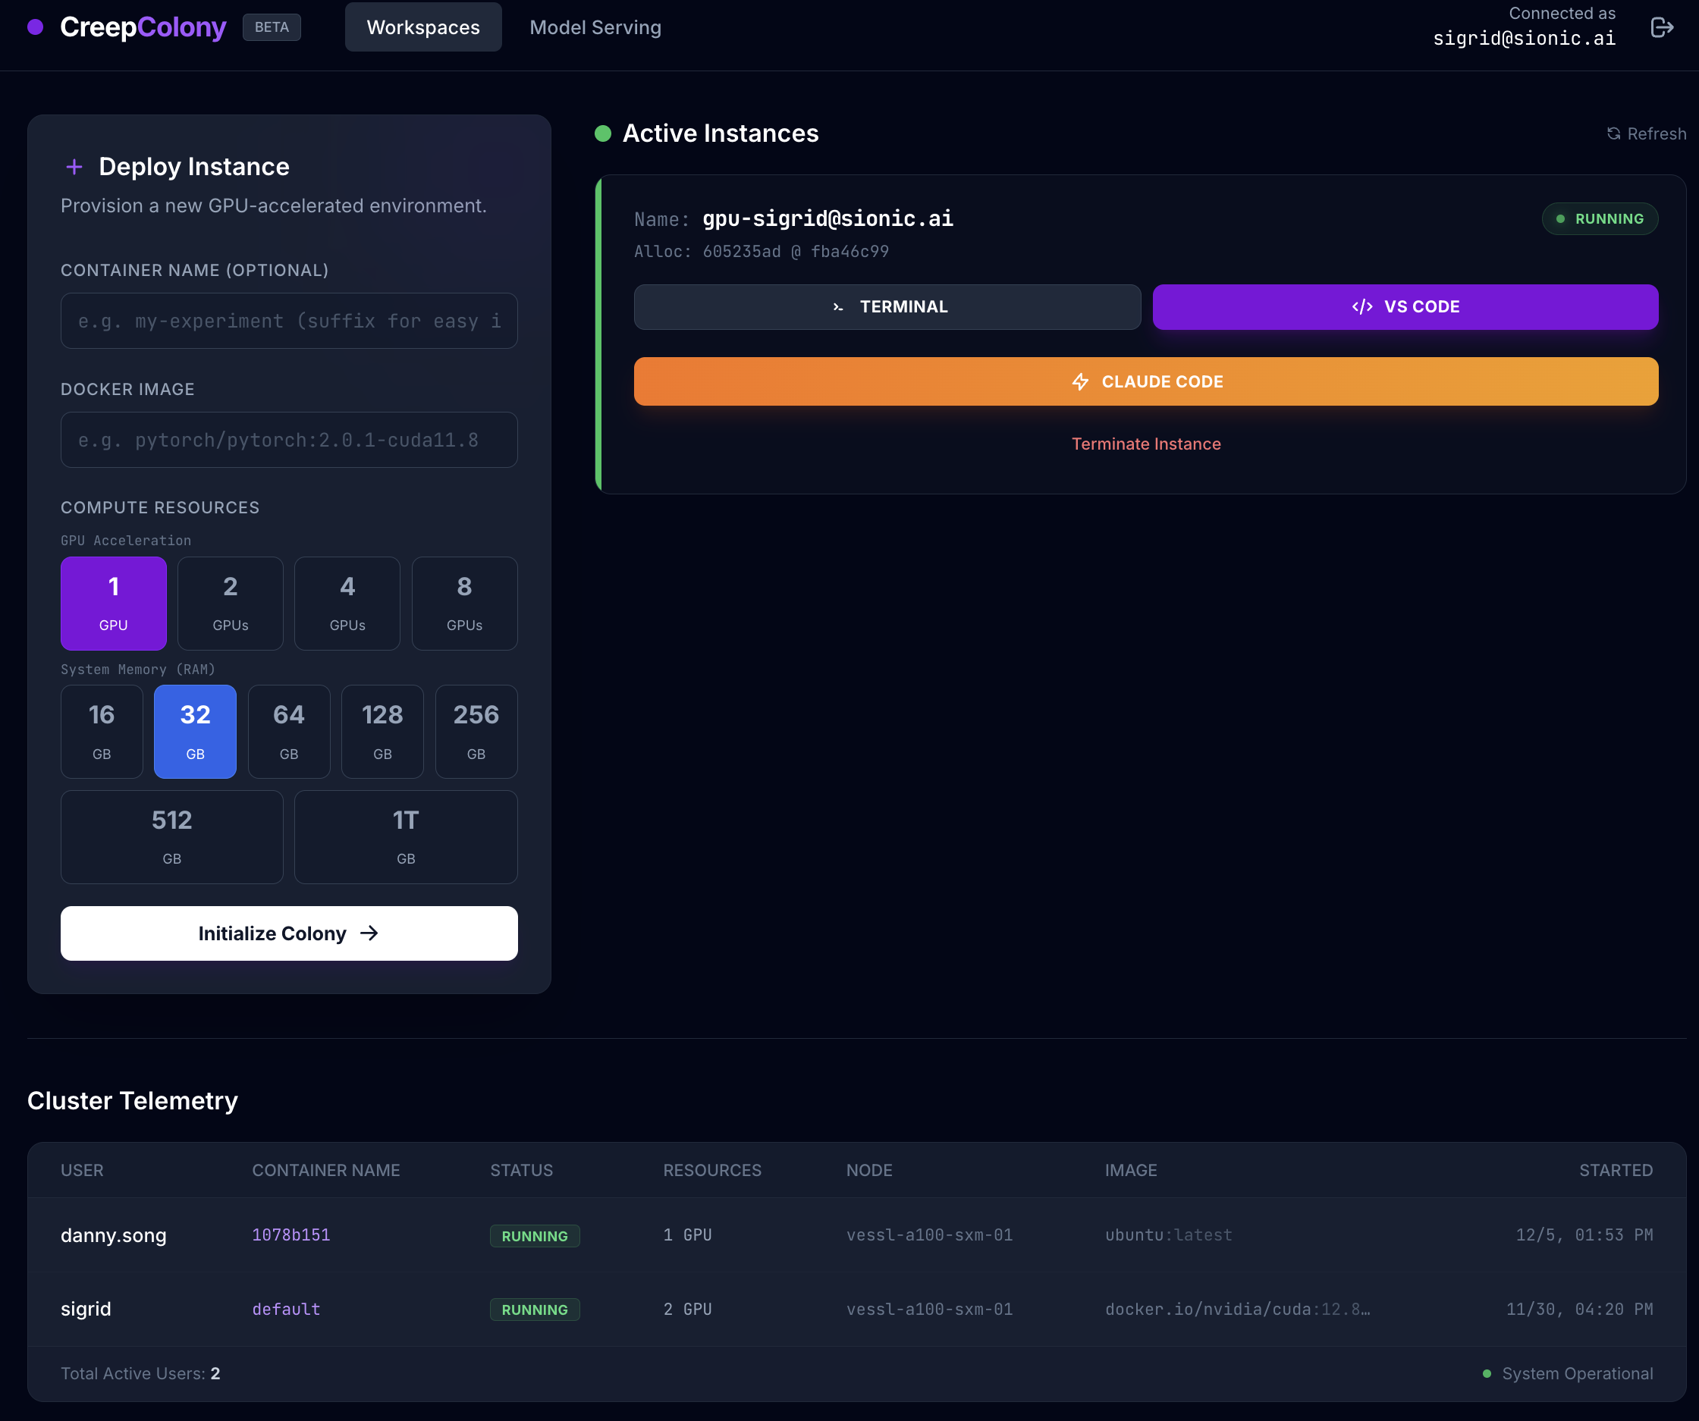Image resolution: width=1699 pixels, height=1421 pixels.
Task: Choose 64 GB system memory
Action: click(x=289, y=732)
